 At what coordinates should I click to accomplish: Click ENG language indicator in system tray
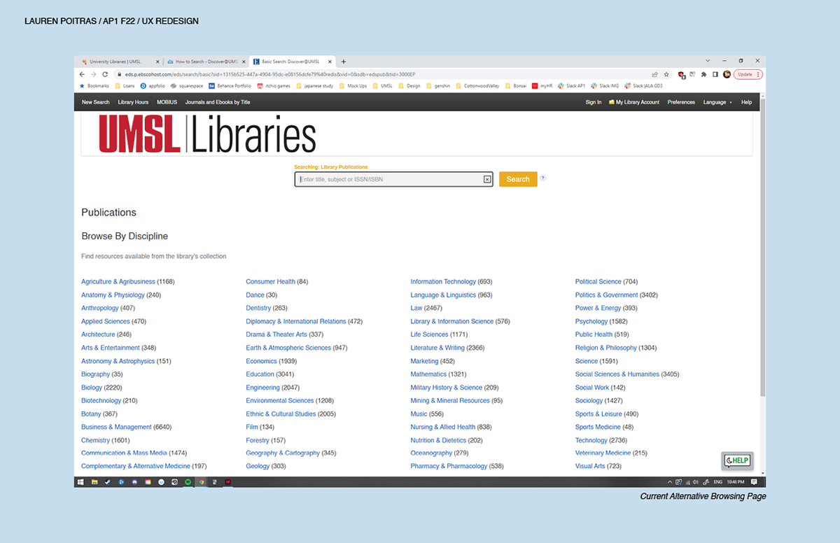(x=717, y=482)
